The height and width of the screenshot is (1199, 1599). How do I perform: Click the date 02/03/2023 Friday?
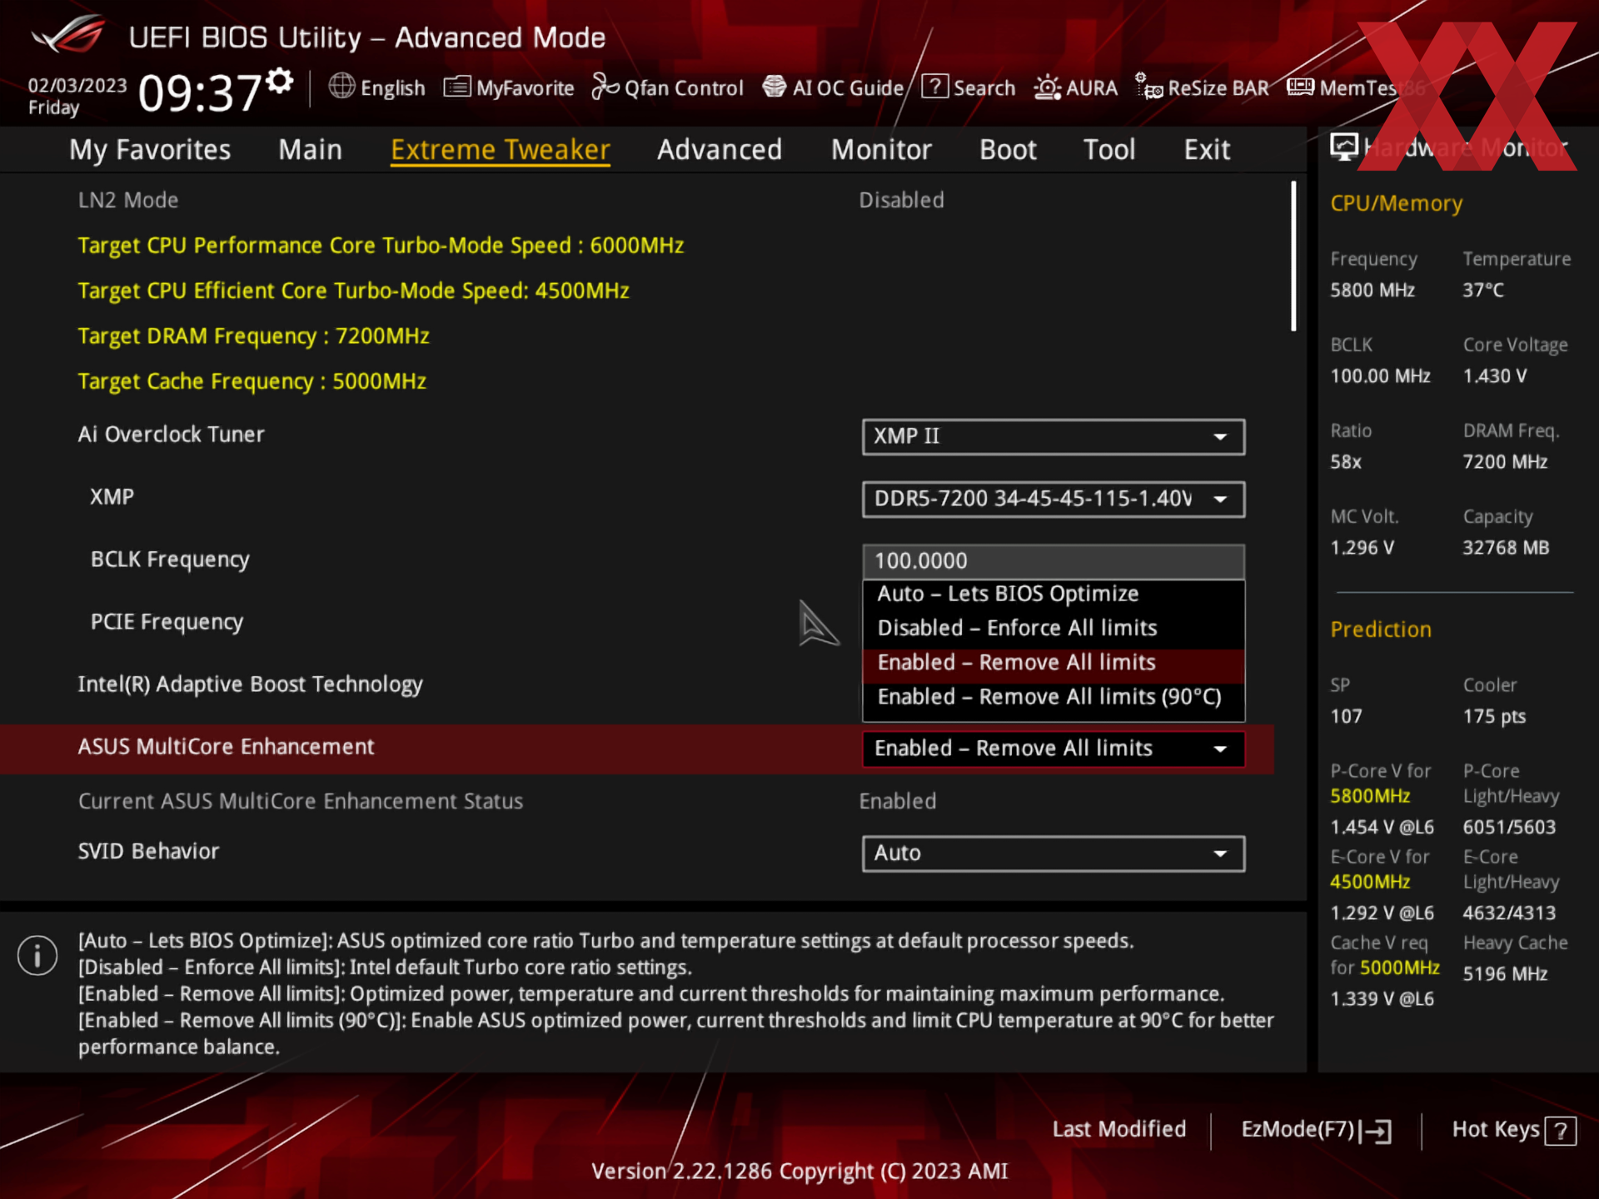[x=77, y=96]
